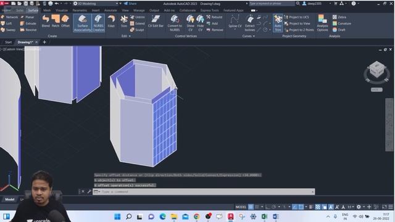Viewport: 395px width, 222px height.
Task: Select the surface Offset tool
Action: coord(65,21)
